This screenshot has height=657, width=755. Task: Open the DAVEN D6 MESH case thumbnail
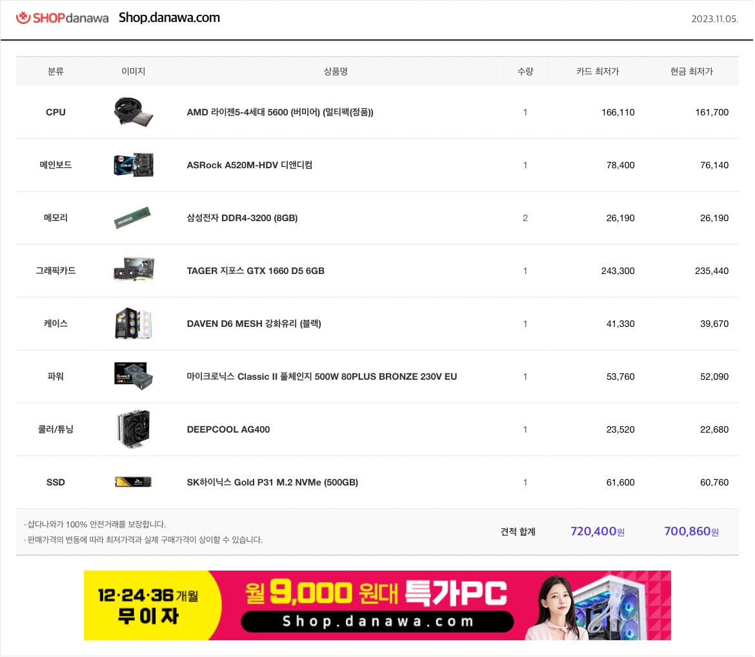(134, 323)
